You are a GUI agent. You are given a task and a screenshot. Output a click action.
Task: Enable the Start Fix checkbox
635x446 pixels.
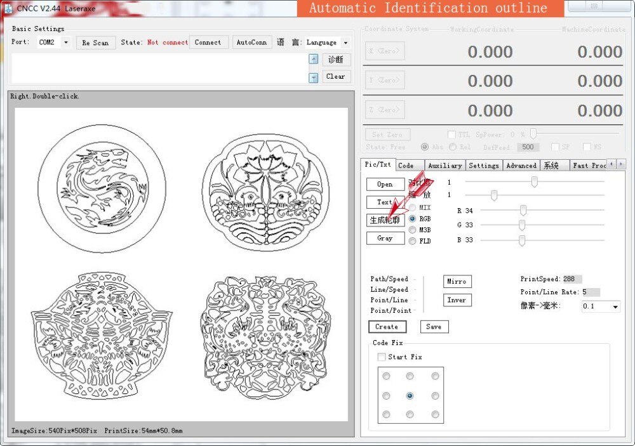click(x=381, y=357)
